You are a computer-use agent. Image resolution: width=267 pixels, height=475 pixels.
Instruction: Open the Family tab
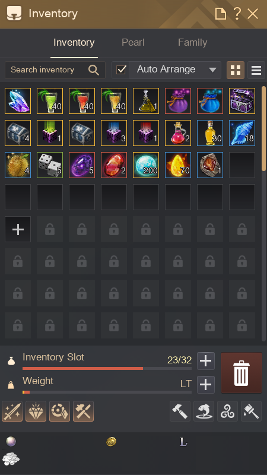(192, 42)
